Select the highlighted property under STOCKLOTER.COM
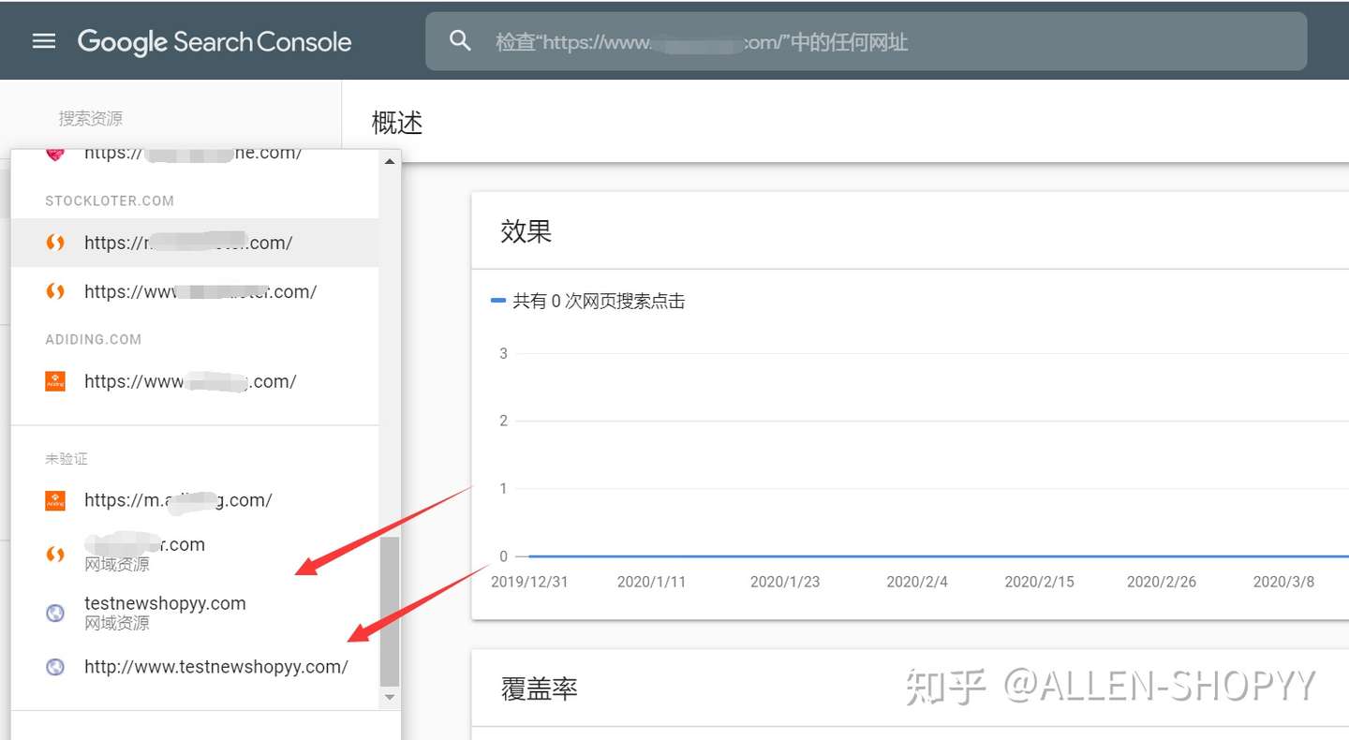This screenshot has width=1349, height=740. pyautogui.click(x=195, y=243)
